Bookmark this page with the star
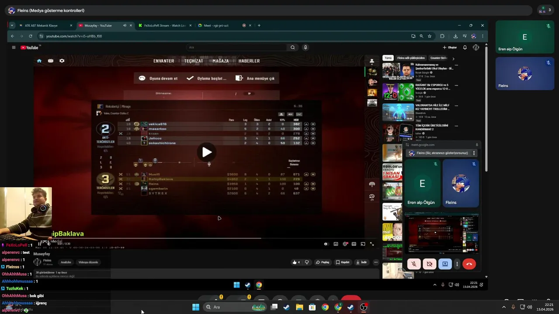The height and width of the screenshot is (314, 559). [430, 36]
